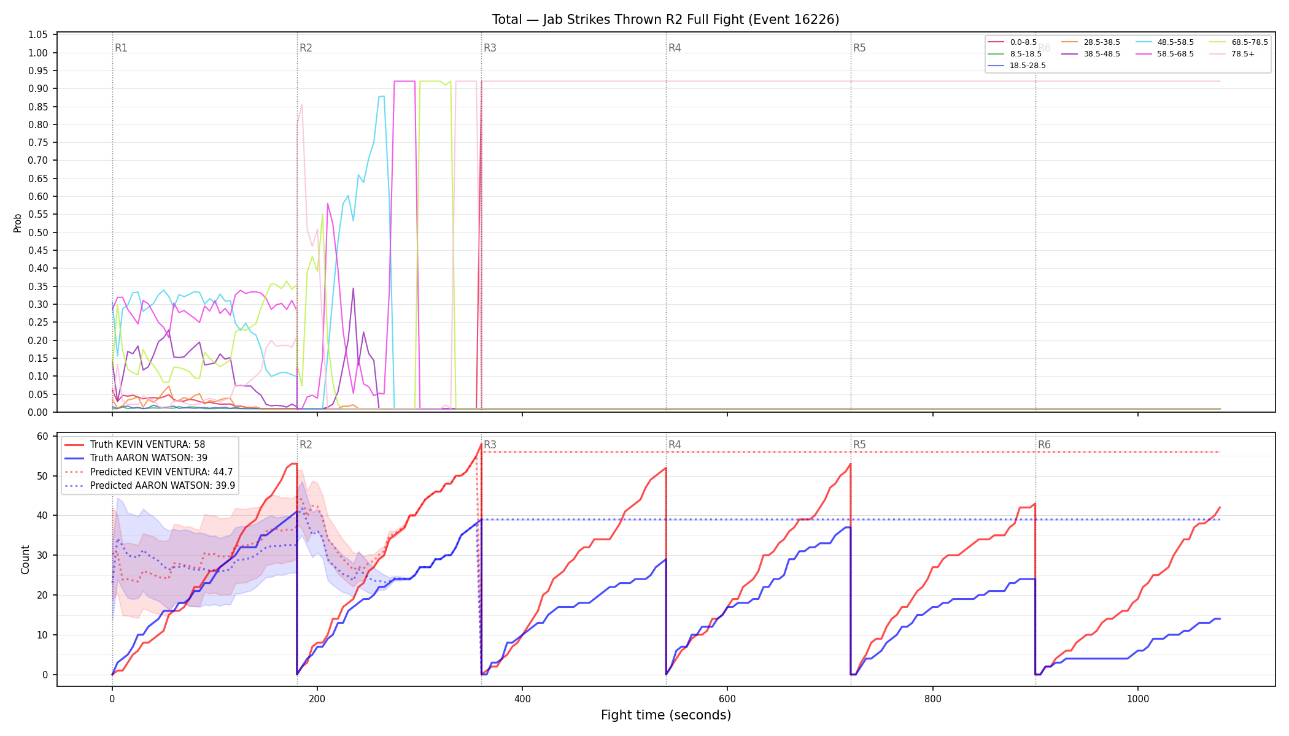The height and width of the screenshot is (736, 1289).
Task: Click the R2 round label in the probability chart
Action: [306, 48]
